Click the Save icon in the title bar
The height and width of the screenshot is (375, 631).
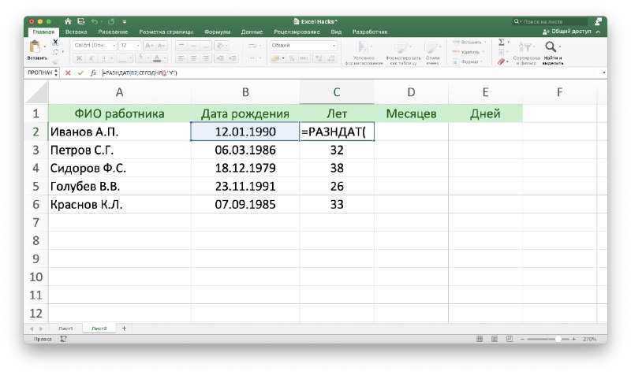(81, 21)
